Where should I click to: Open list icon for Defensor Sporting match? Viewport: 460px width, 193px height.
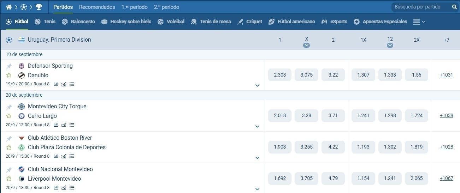coord(72,84)
